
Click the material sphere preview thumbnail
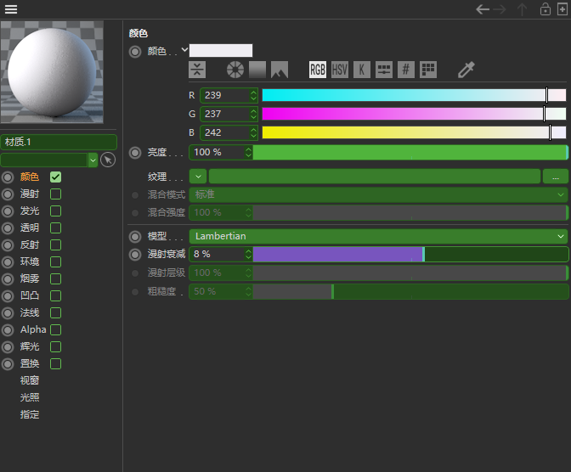tap(52, 72)
